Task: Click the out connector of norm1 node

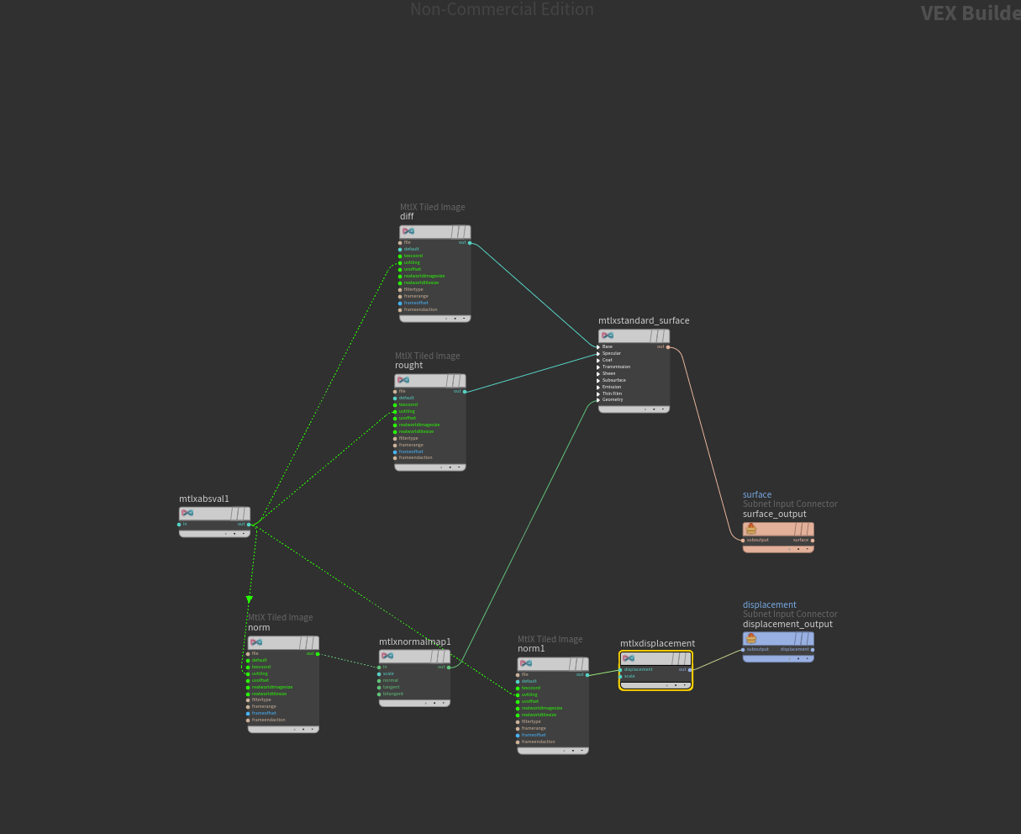Action: coord(587,674)
